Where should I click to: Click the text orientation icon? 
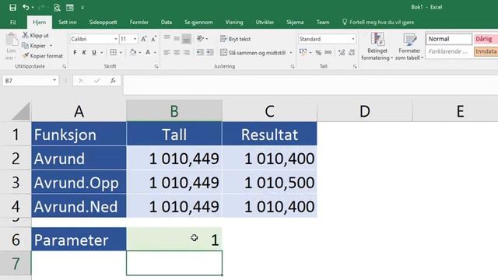201,39
